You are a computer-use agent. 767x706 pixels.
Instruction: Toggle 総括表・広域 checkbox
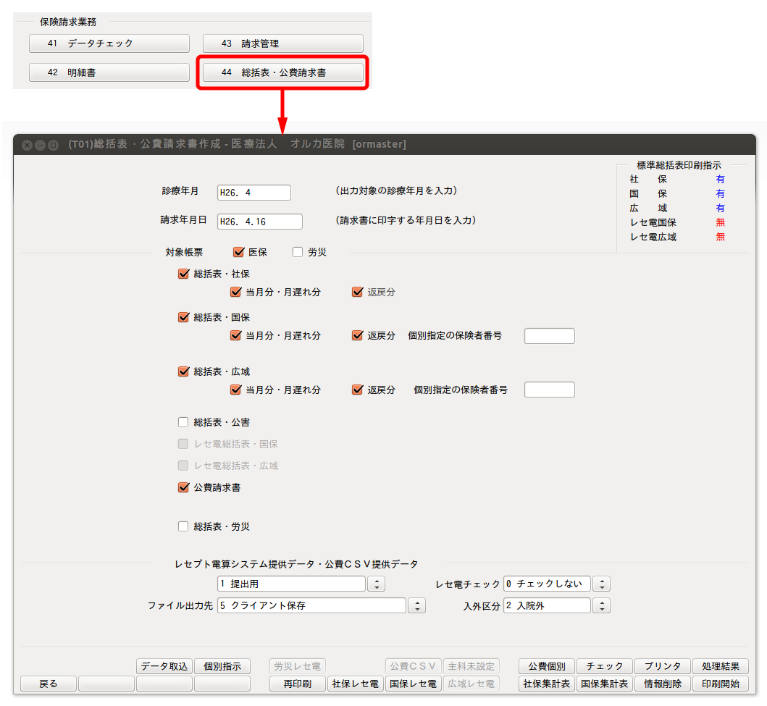coord(183,371)
